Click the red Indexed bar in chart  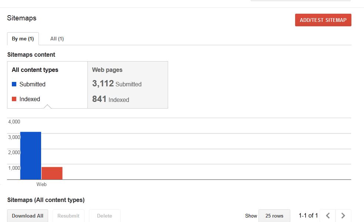52,173
